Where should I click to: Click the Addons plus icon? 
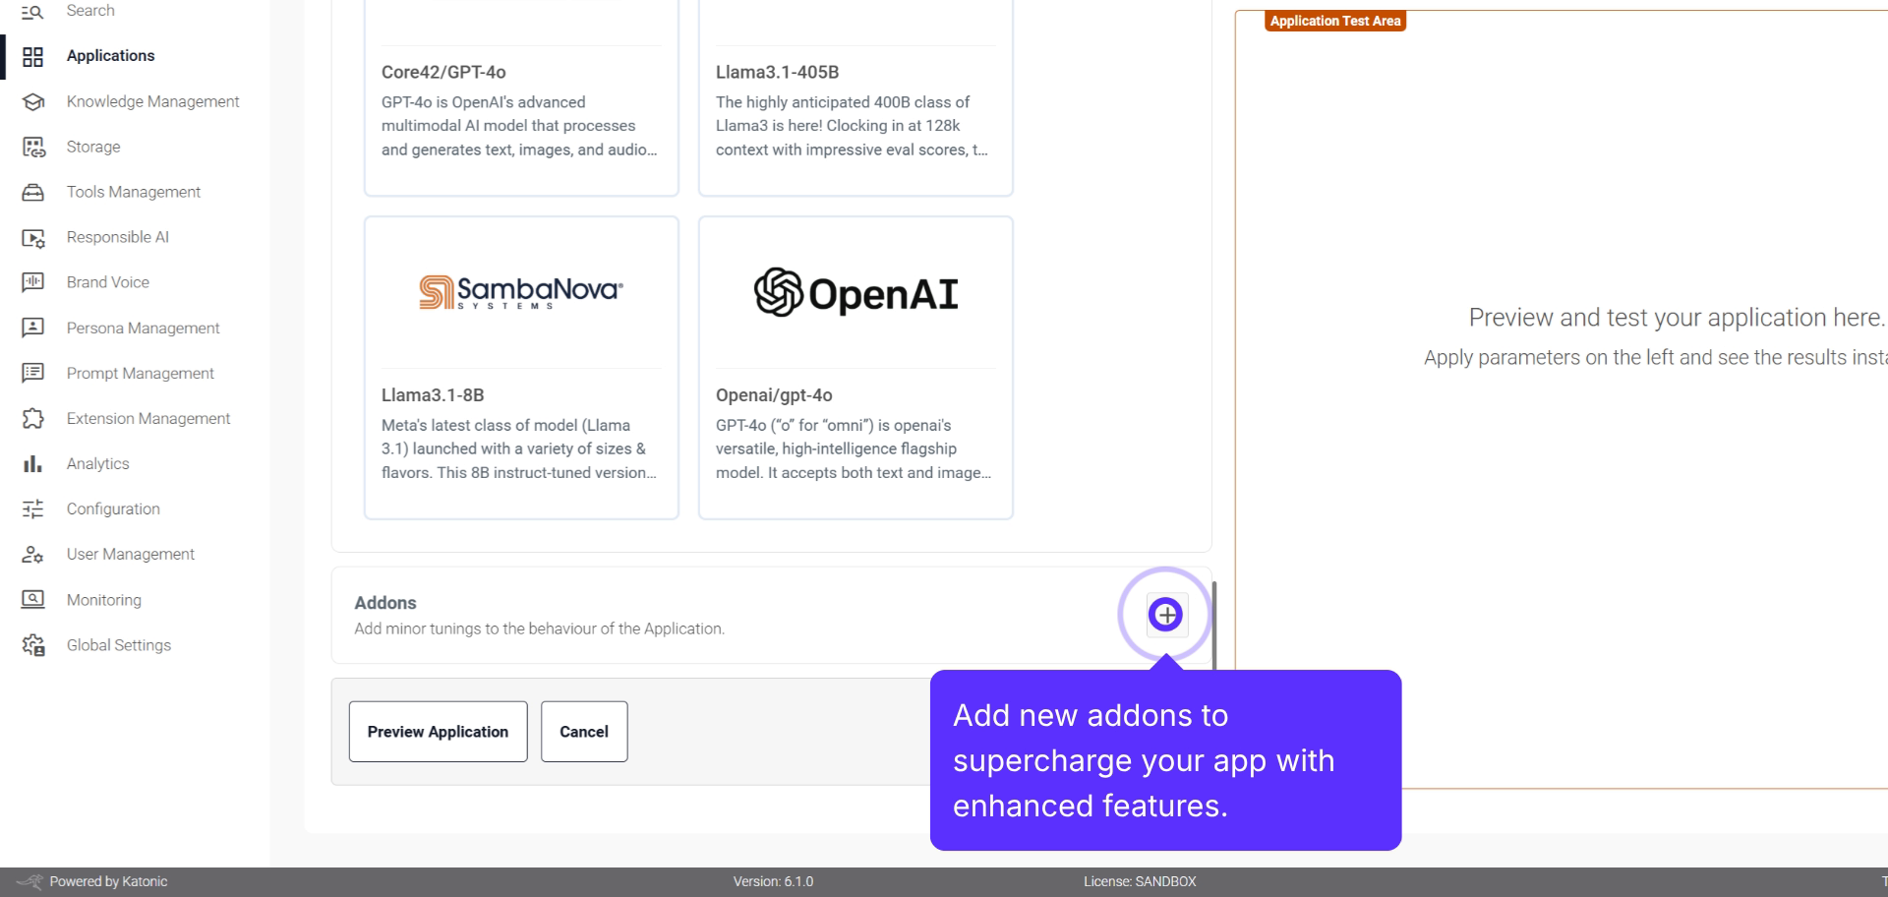(x=1165, y=614)
